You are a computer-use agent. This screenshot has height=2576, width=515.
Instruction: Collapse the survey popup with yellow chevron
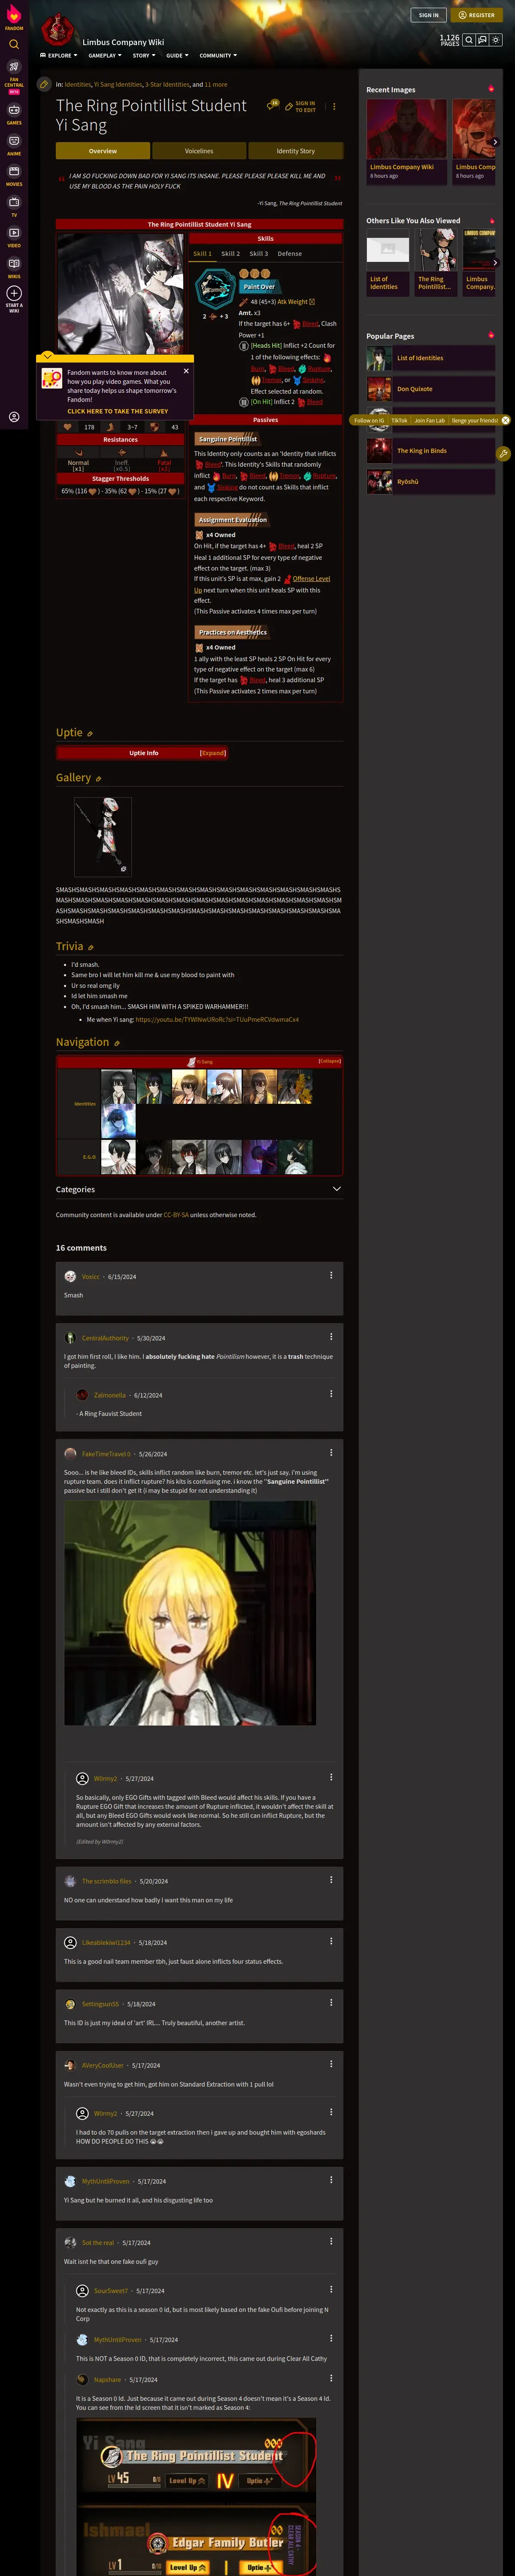pyautogui.click(x=47, y=356)
